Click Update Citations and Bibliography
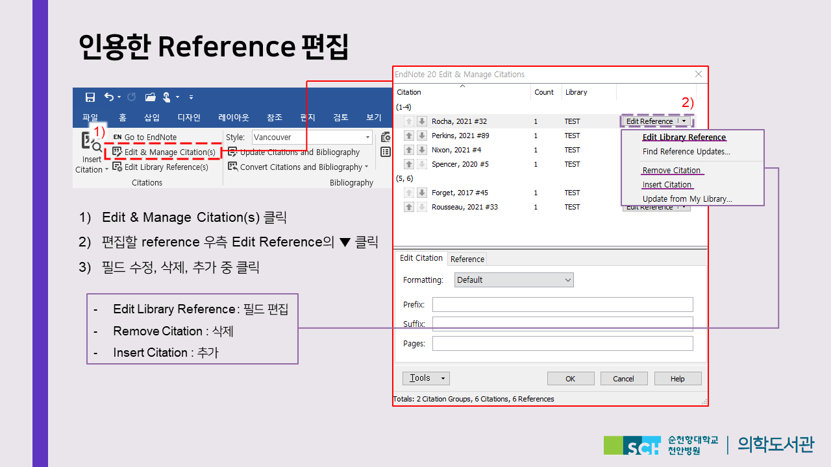The height and width of the screenshot is (467, 831). coord(293,152)
